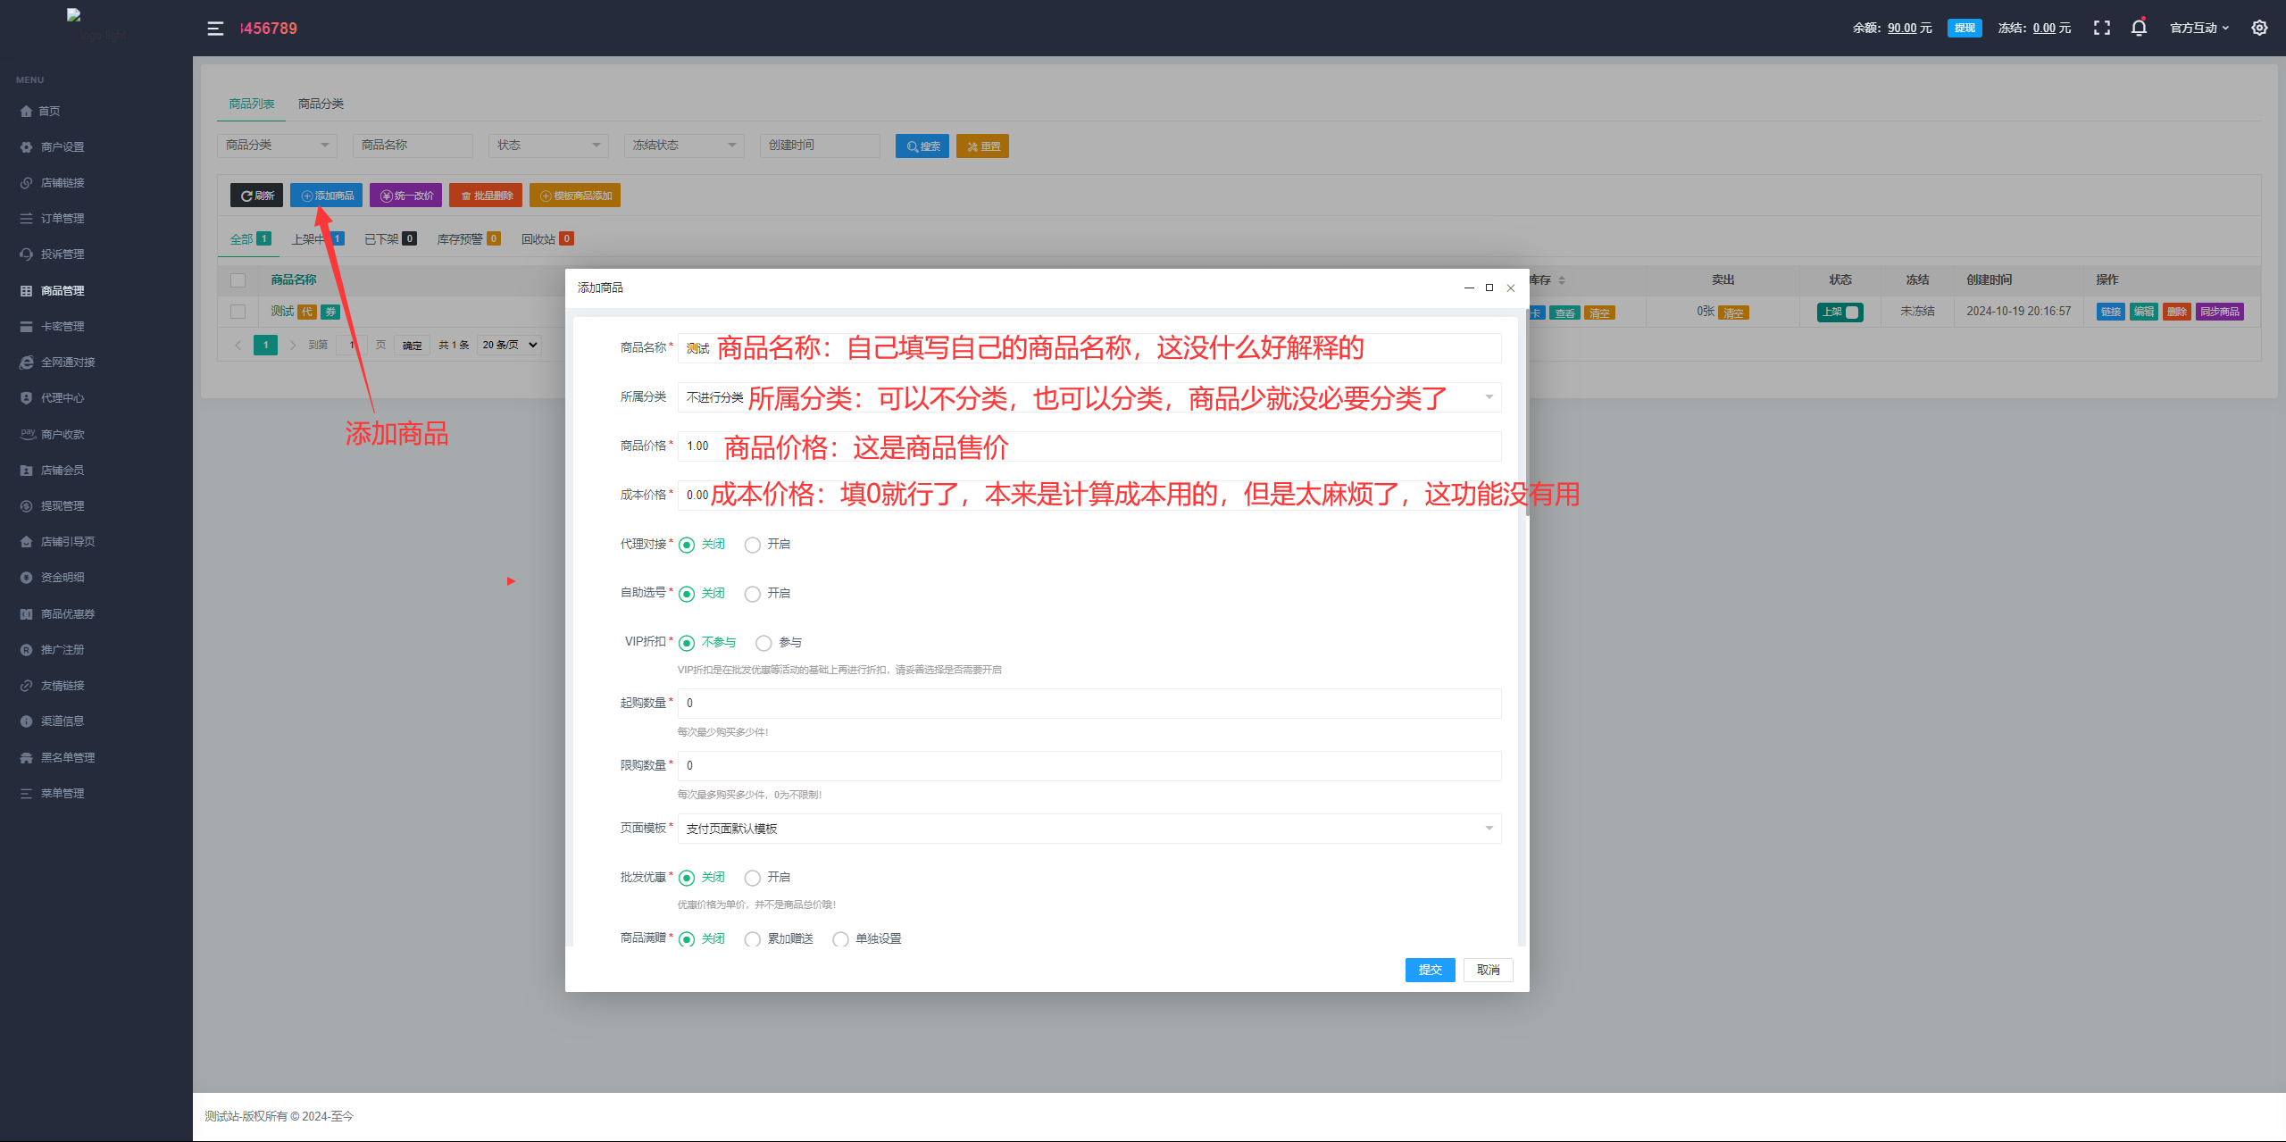The image size is (2286, 1142).
Task: Tick the checkbox of the 测试 product row
Action: [238, 312]
